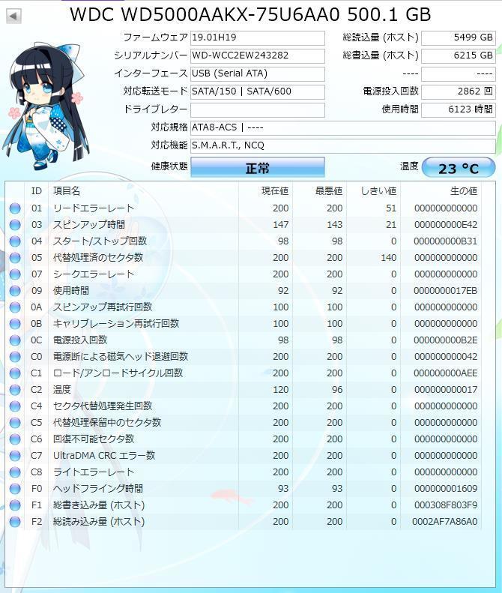Click power on count value 2862 回
The image size is (502, 593).
pyautogui.click(x=458, y=91)
